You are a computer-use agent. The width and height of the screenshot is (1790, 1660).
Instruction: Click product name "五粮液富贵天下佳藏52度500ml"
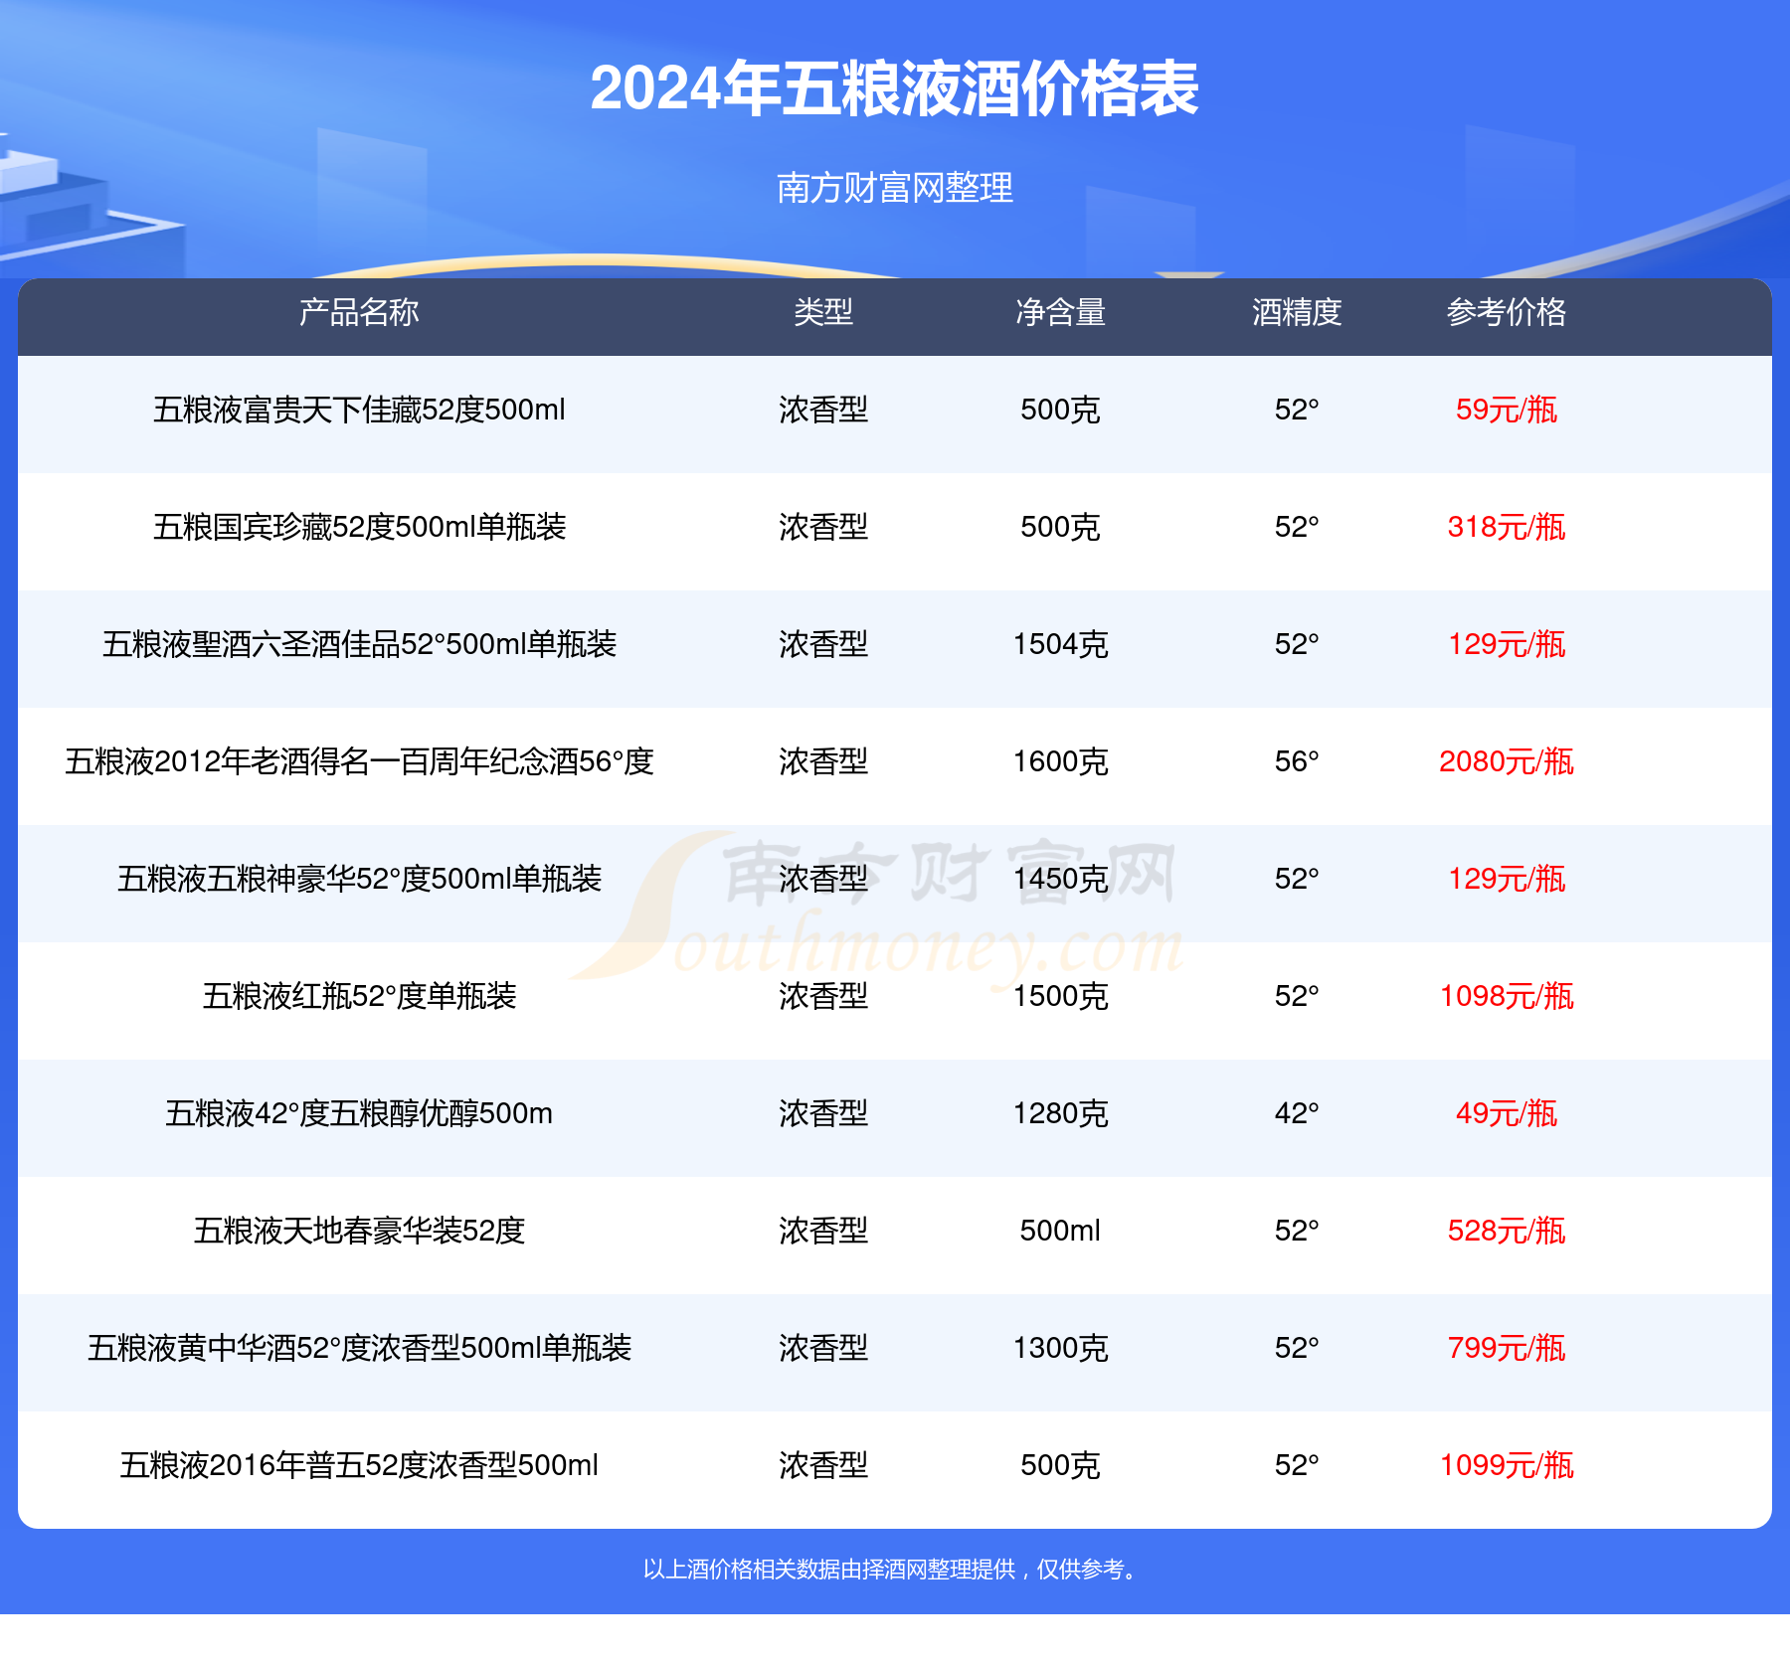click(x=359, y=410)
